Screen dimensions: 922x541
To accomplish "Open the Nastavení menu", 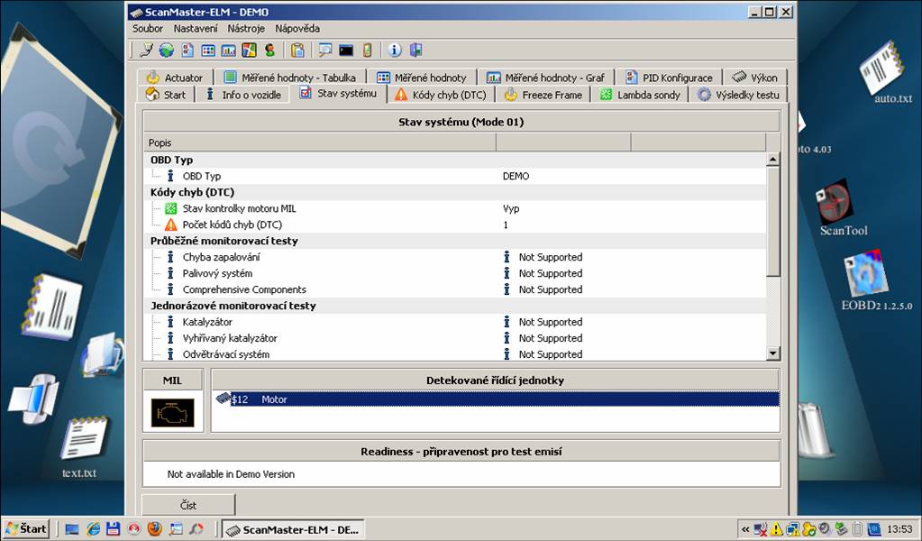I will (x=196, y=29).
